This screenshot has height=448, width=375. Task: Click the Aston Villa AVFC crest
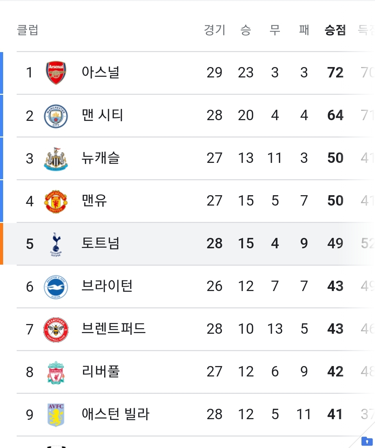(56, 415)
